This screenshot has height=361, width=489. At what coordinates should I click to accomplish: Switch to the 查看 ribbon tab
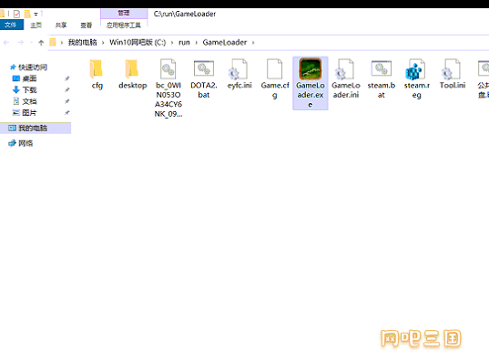87,25
